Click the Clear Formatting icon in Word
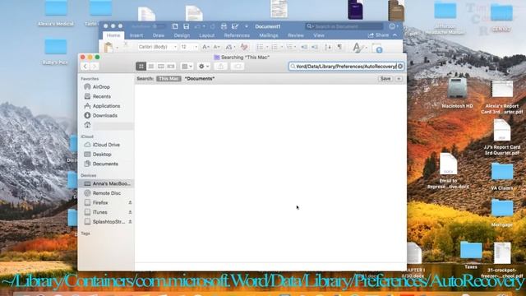The width and height of the screenshot is (526, 296). coord(244,47)
